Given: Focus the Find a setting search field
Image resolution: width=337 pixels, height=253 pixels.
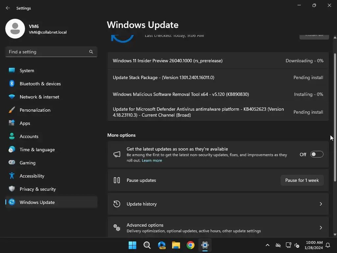Looking at the screenshot, I should [51, 52].
